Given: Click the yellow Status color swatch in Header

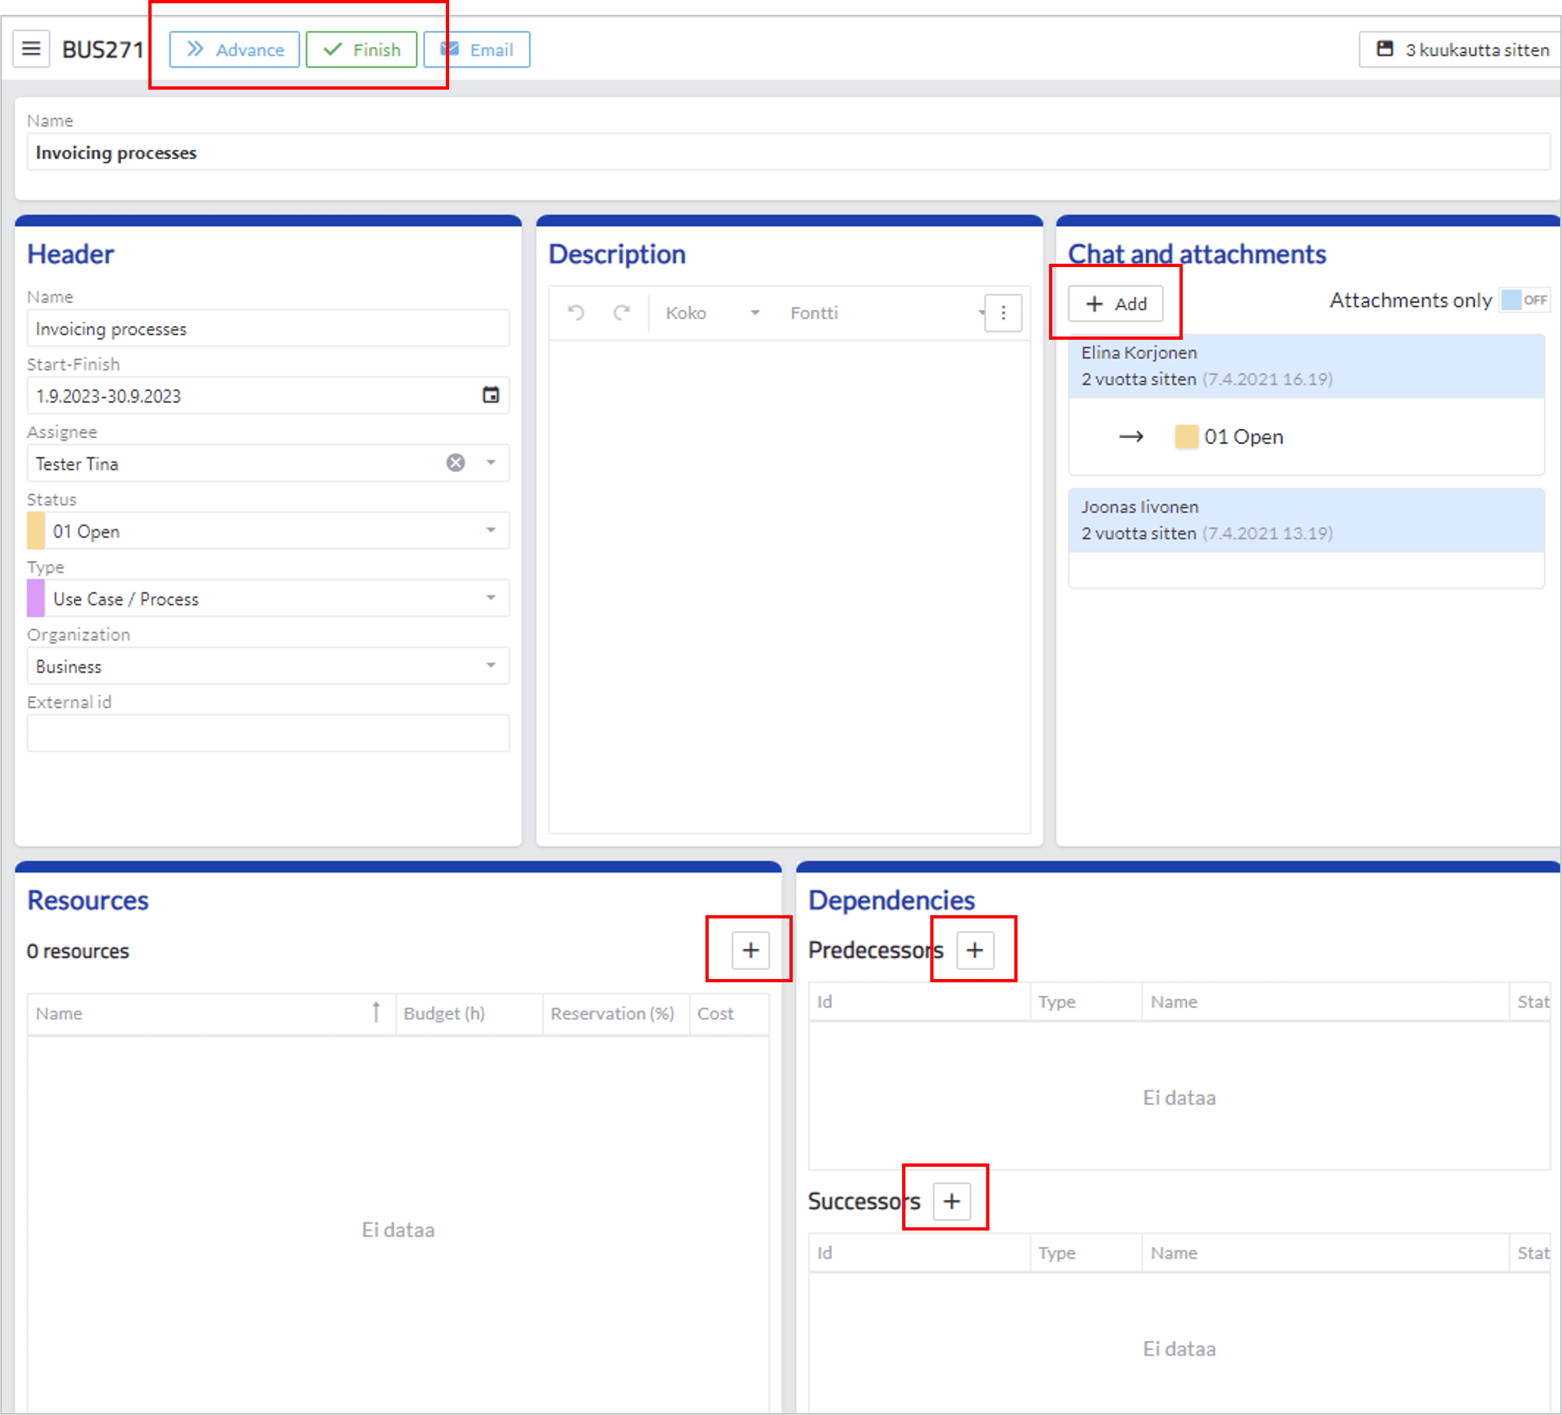Looking at the screenshot, I should (x=36, y=531).
